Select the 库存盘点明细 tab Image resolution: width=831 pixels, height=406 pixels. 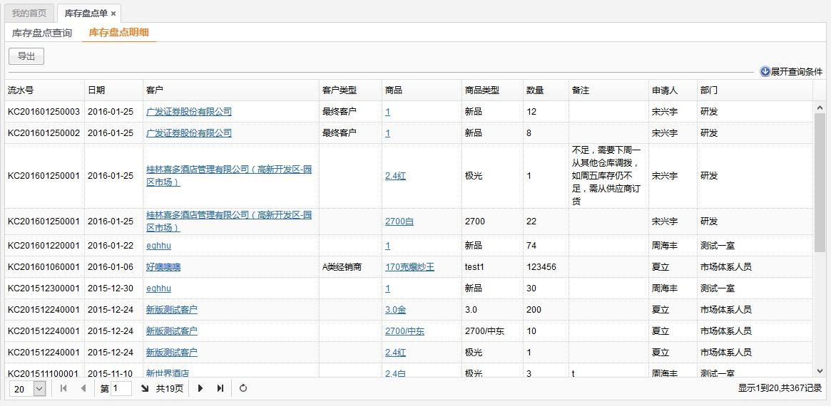118,33
